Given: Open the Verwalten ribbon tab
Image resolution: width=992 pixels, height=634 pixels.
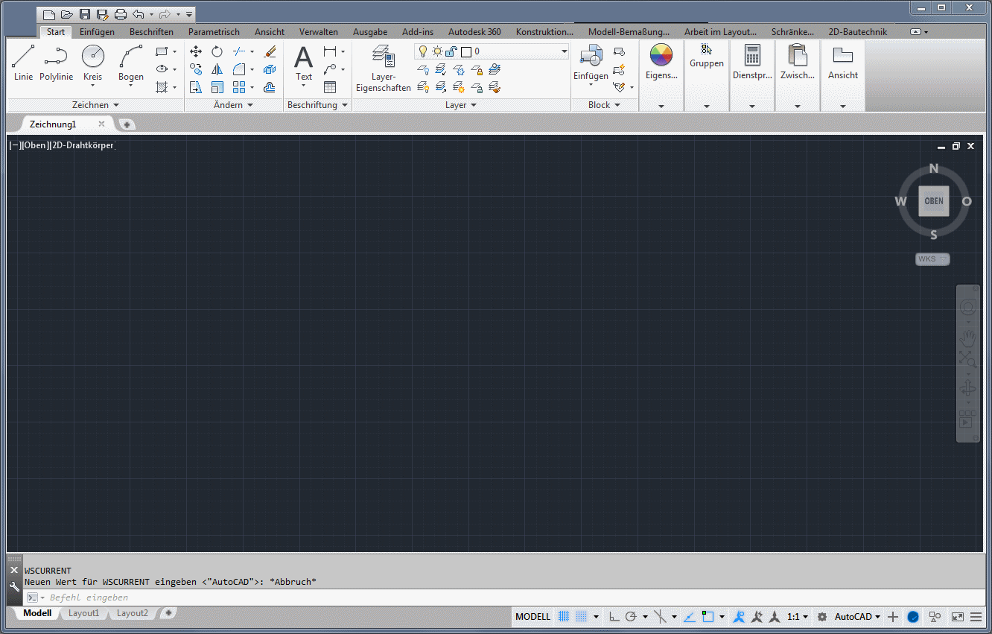Looking at the screenshot, I should click(x=319, y=32).
